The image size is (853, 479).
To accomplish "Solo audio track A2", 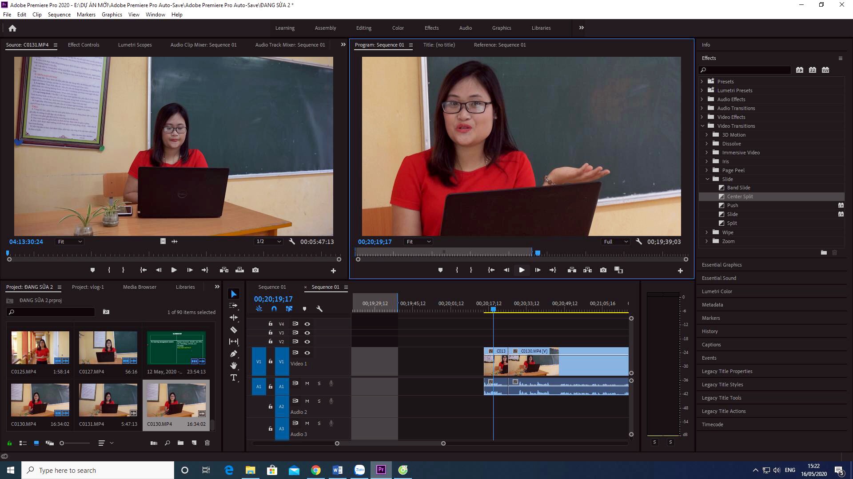I will (319, 401).
